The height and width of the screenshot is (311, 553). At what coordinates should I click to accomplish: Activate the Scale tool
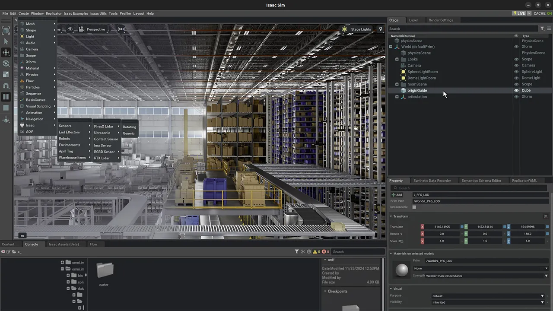(6, 75)
